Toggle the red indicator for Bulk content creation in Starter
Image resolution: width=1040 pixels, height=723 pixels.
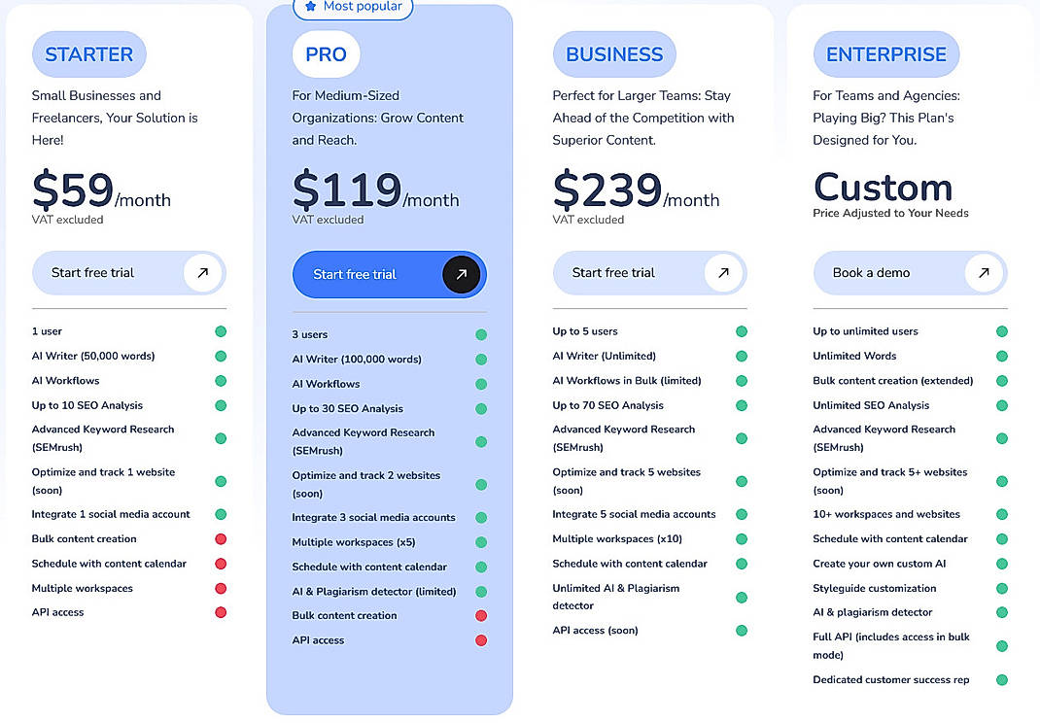point(221,538)
